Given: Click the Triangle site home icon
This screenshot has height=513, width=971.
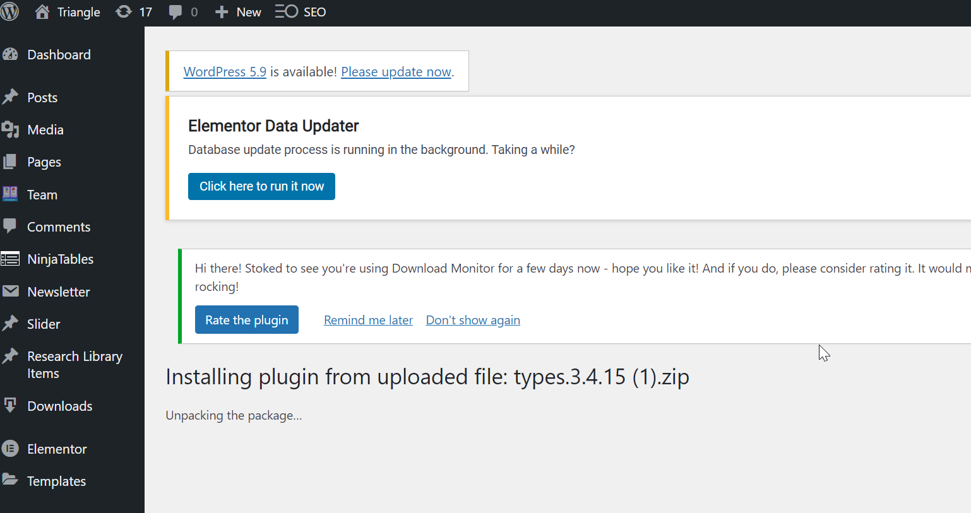Looking at the screenshot, I should [42, 12].
